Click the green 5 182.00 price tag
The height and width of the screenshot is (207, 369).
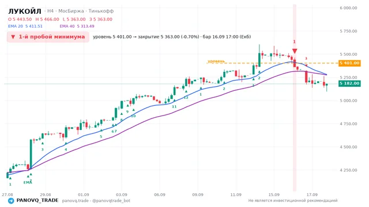tap(349, 83)
